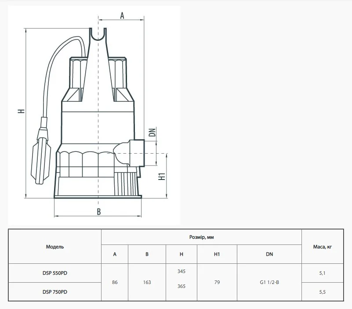The image size is (352, 309).
Task: Click the pump technical drawing image
Action: pyautogui.click(x=94, y=115)
